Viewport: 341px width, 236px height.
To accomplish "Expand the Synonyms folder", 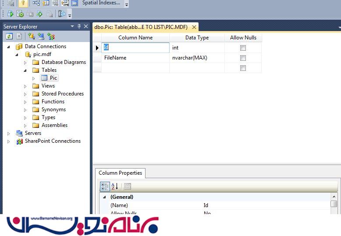I will [x=25, y=110].
